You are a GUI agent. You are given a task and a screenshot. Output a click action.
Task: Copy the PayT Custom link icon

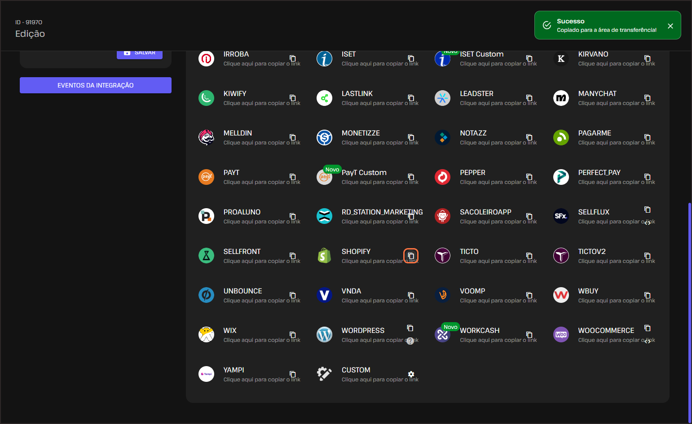pos(411,177)
